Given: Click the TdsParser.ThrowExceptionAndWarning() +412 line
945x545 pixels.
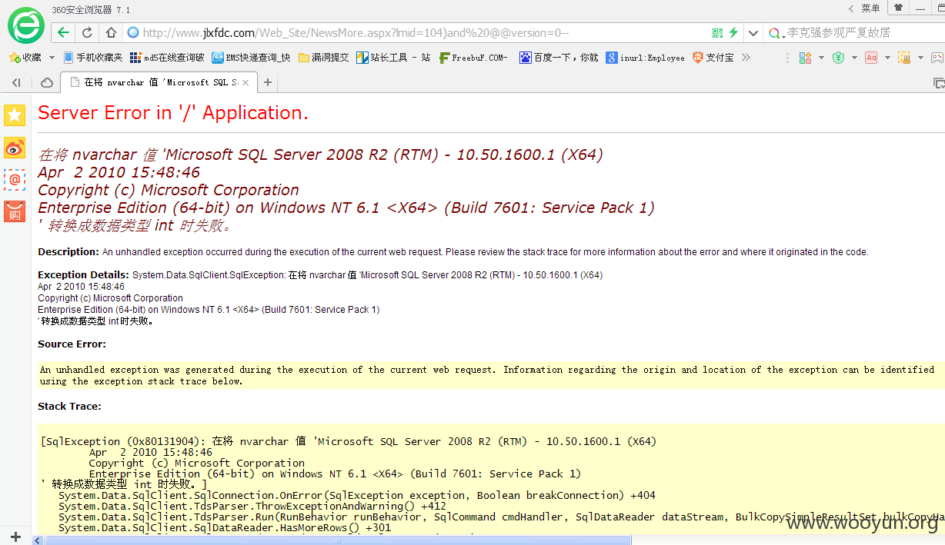Looking at the screenshot, I should pyautogui.click(x=252, y=506).
